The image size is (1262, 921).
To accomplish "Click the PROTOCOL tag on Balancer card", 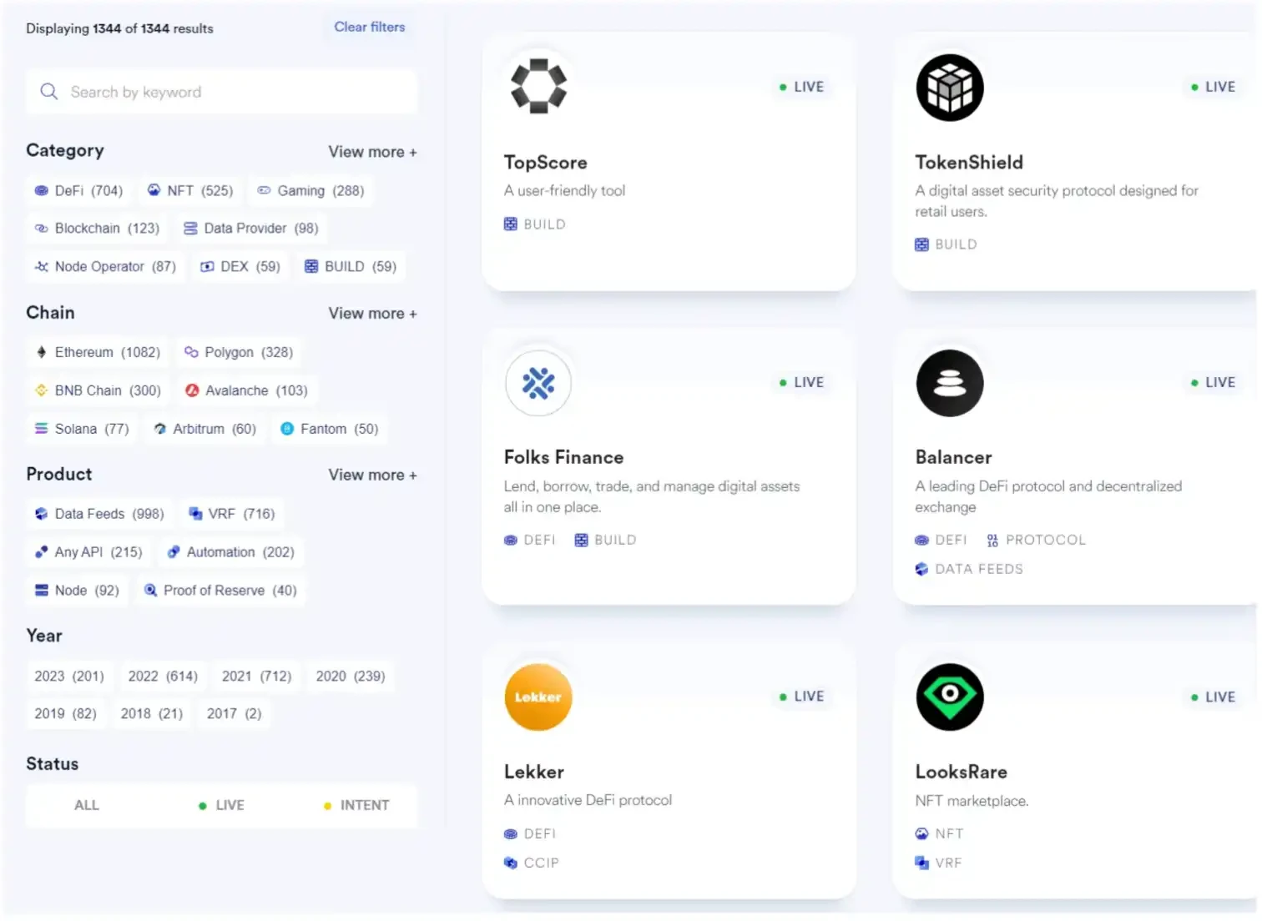I will coord(1036,541).
